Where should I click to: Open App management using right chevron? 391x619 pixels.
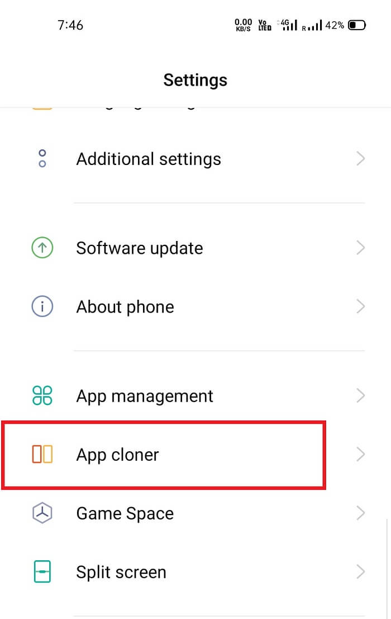tap(360, 395)
